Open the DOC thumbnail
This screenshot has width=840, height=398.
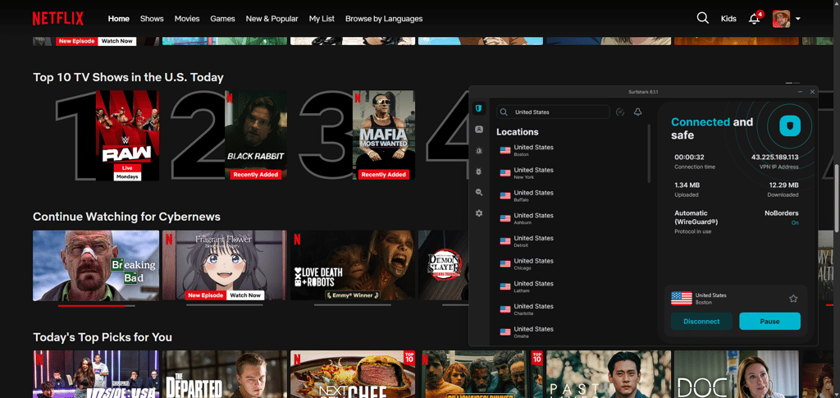(736, 374)
